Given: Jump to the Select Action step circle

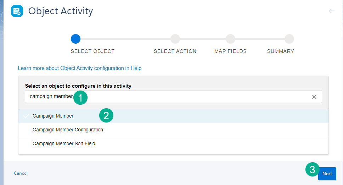Looking at the screenshot, I should (175, 39).
